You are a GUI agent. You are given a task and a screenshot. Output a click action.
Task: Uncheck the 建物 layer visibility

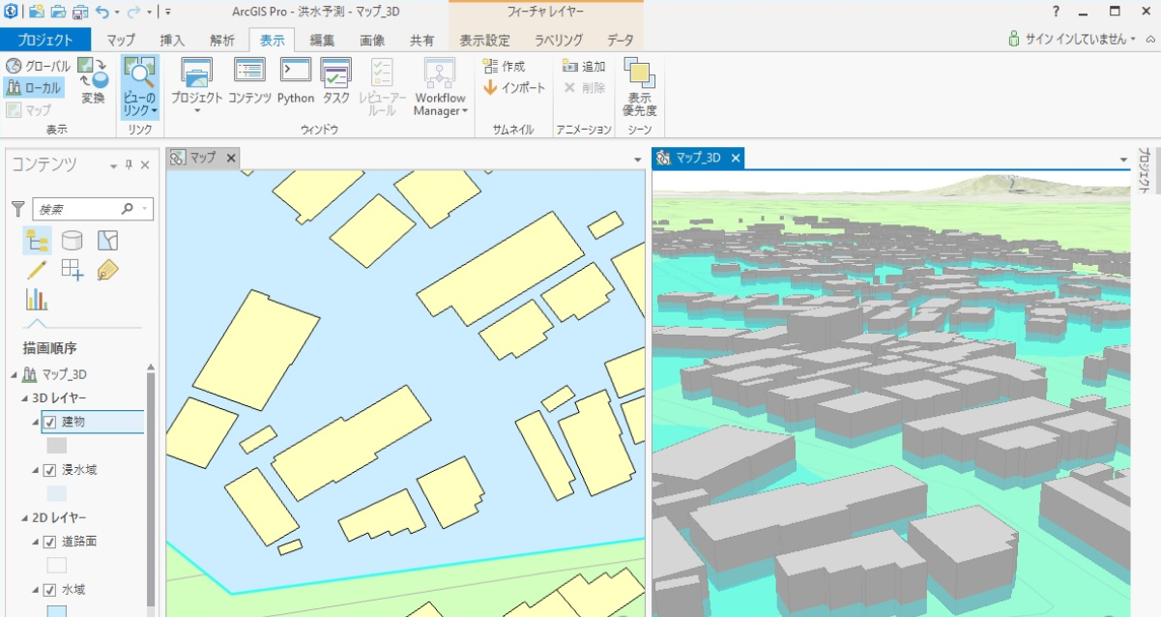(50, 423)
